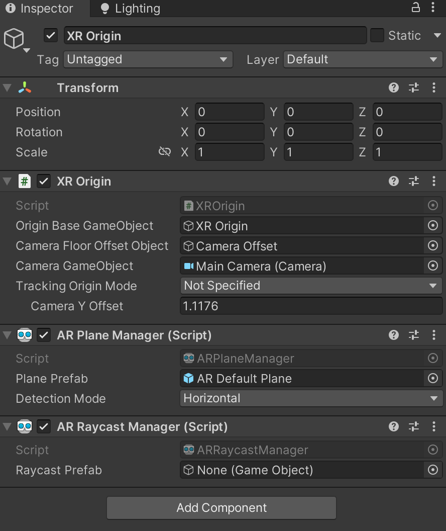Click the help icon on the Transform component
The image size is (446, 531).
click(x=393, y=87)
